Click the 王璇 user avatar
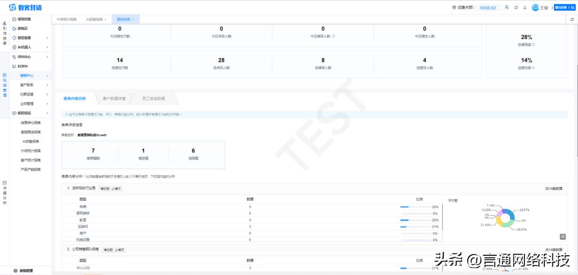Screen dimensions: 578x275 pyautogui.click(x=535, y=7)
